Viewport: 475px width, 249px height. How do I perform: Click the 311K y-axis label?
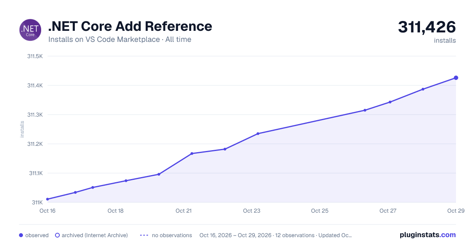point(37,202)
